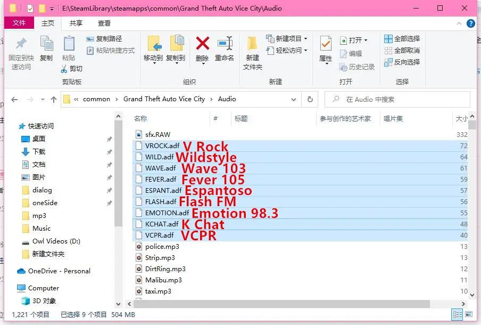This screenshot has height=325, width=481.
Task: Select the Malibu.mp3 file
Action: (x=163, y=280)
